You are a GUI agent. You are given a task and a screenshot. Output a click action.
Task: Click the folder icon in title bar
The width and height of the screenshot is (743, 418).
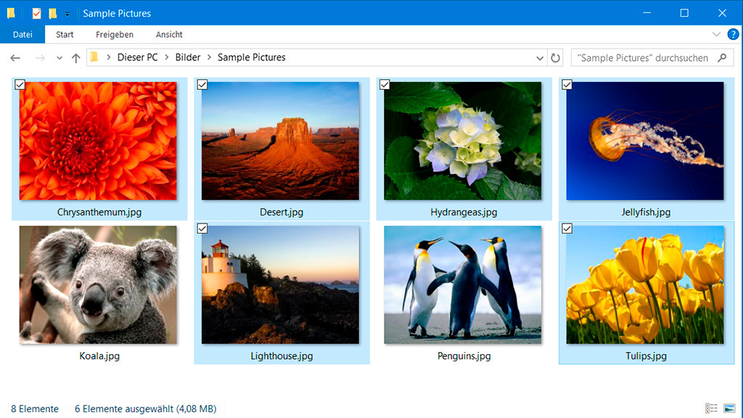click(x=11, y=13)
